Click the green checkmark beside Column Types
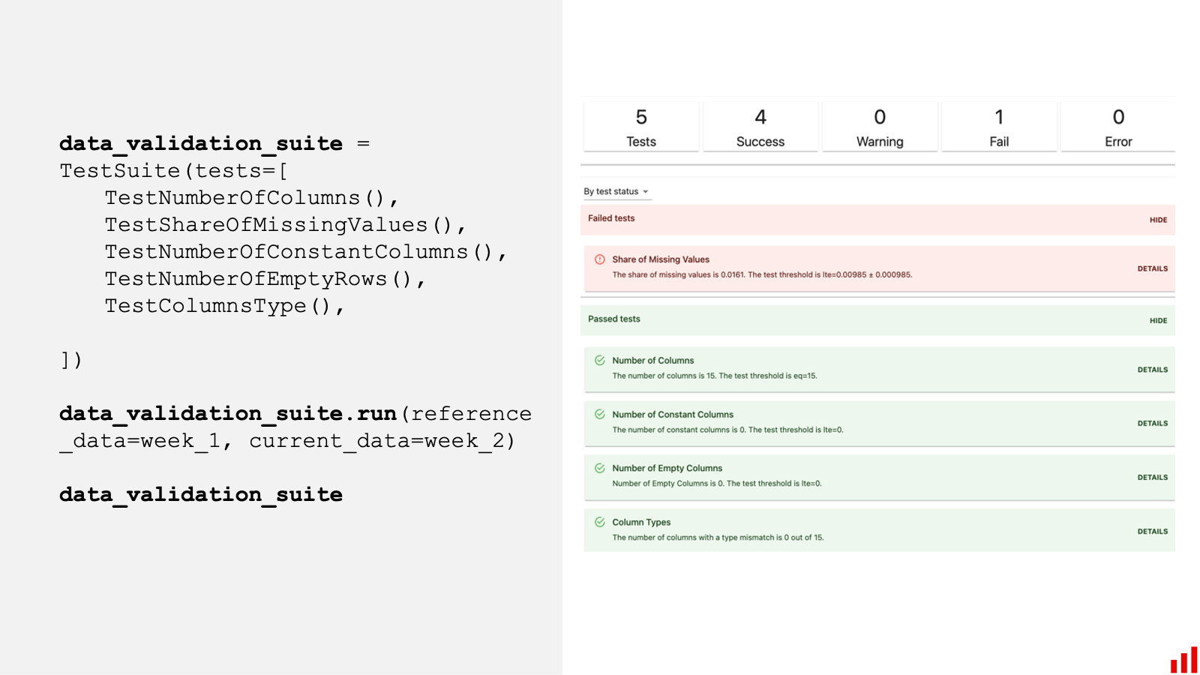The image size is (1200, 675). click(600, 521)
